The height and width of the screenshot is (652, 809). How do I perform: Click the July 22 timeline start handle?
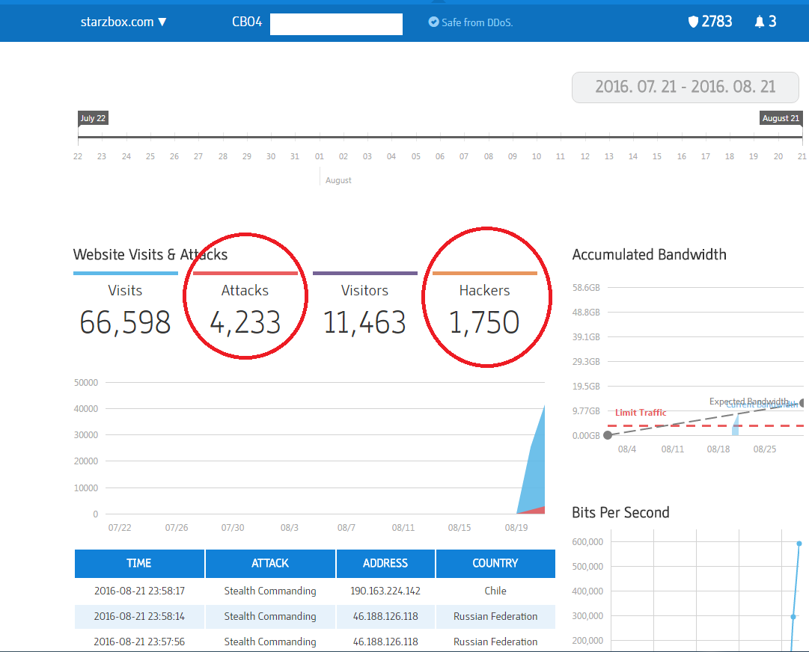[x=93, y=118]
